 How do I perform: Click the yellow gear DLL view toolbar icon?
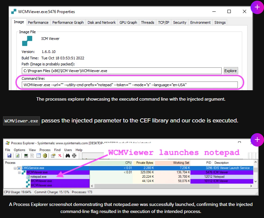point(45,156)
